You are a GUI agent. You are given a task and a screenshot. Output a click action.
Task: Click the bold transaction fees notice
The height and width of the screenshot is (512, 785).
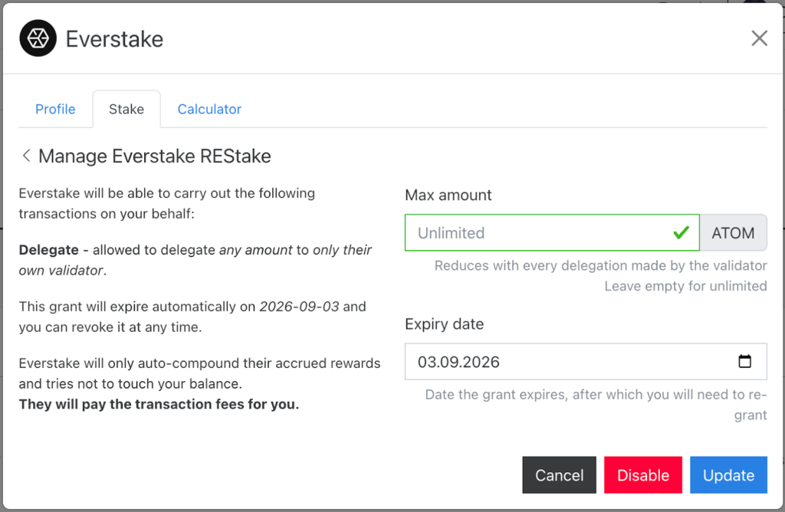coord(159,404)
